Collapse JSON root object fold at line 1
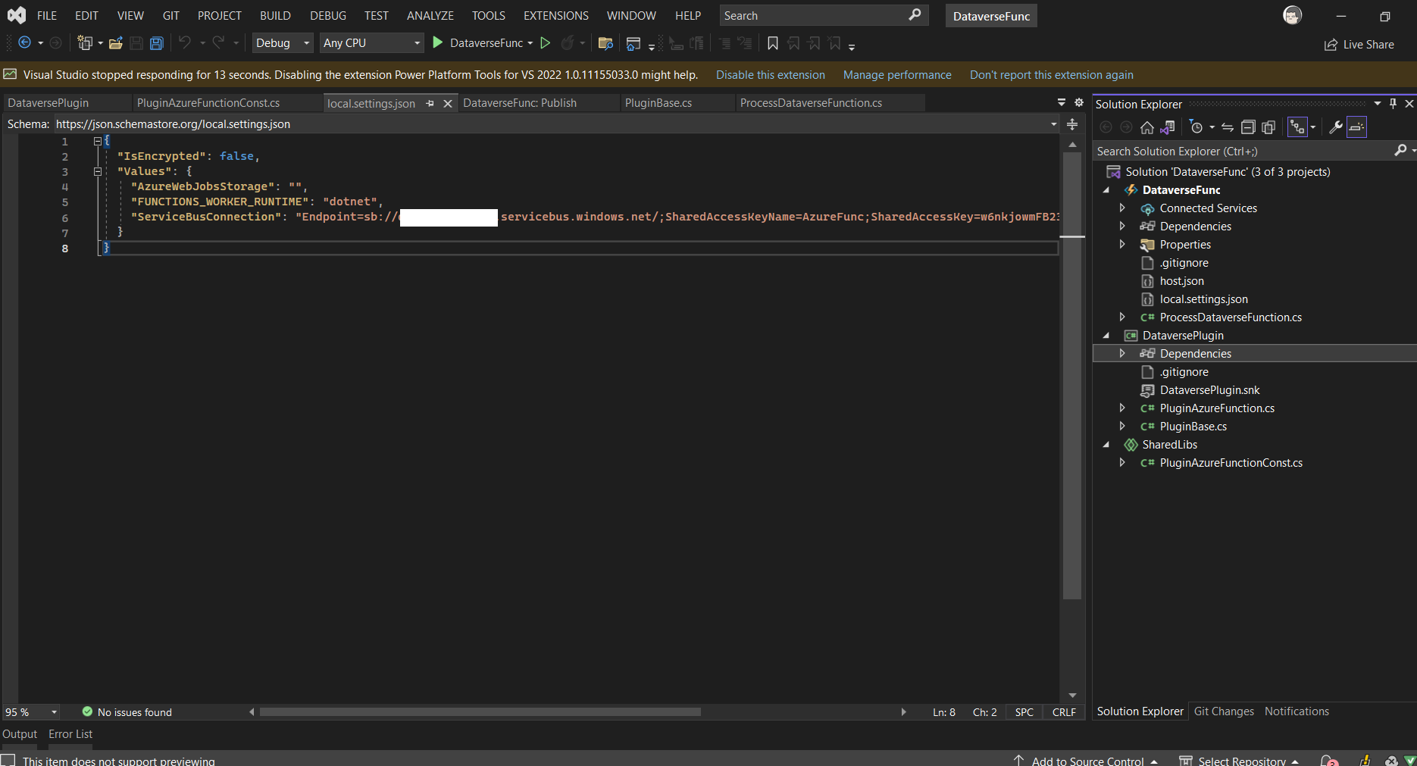 (98, 141)
